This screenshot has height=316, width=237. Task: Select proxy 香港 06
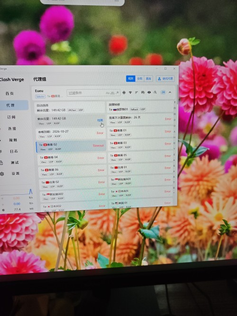(73, 172)
